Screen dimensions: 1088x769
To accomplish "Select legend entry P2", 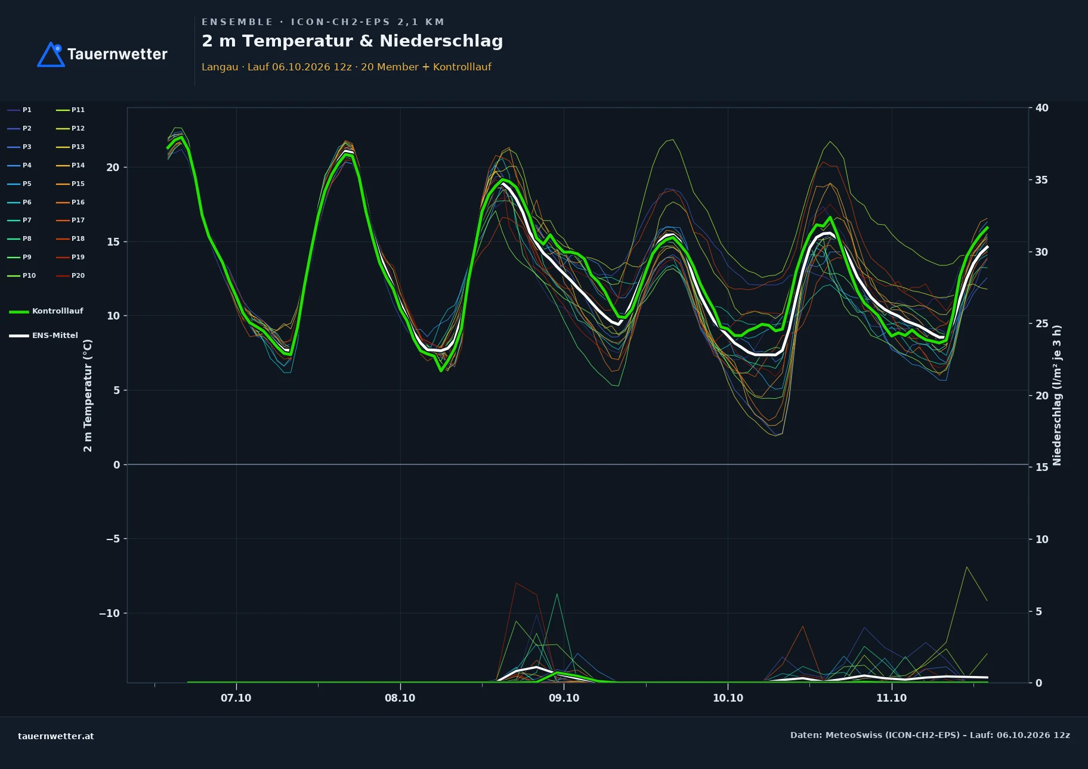I will pyautogui.click(x=20, y=128).
